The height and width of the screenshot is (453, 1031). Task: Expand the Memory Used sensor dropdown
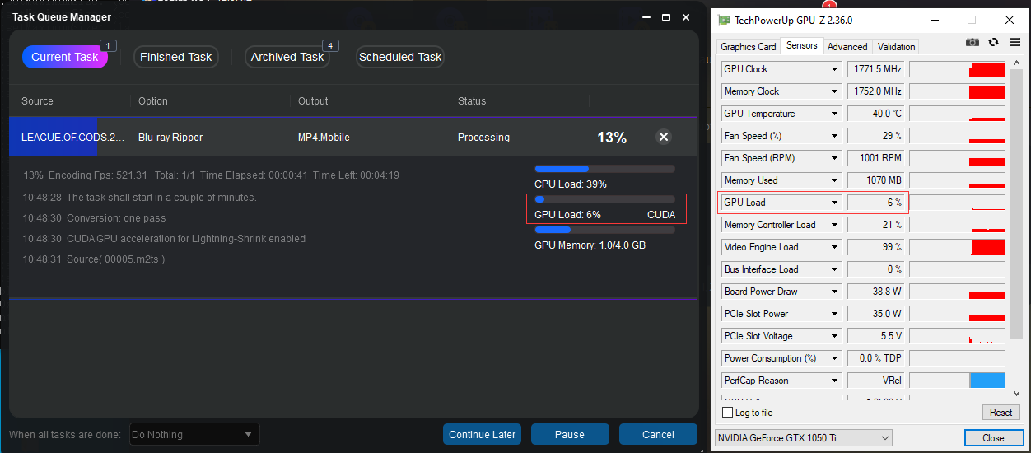[x=834, y=180]
